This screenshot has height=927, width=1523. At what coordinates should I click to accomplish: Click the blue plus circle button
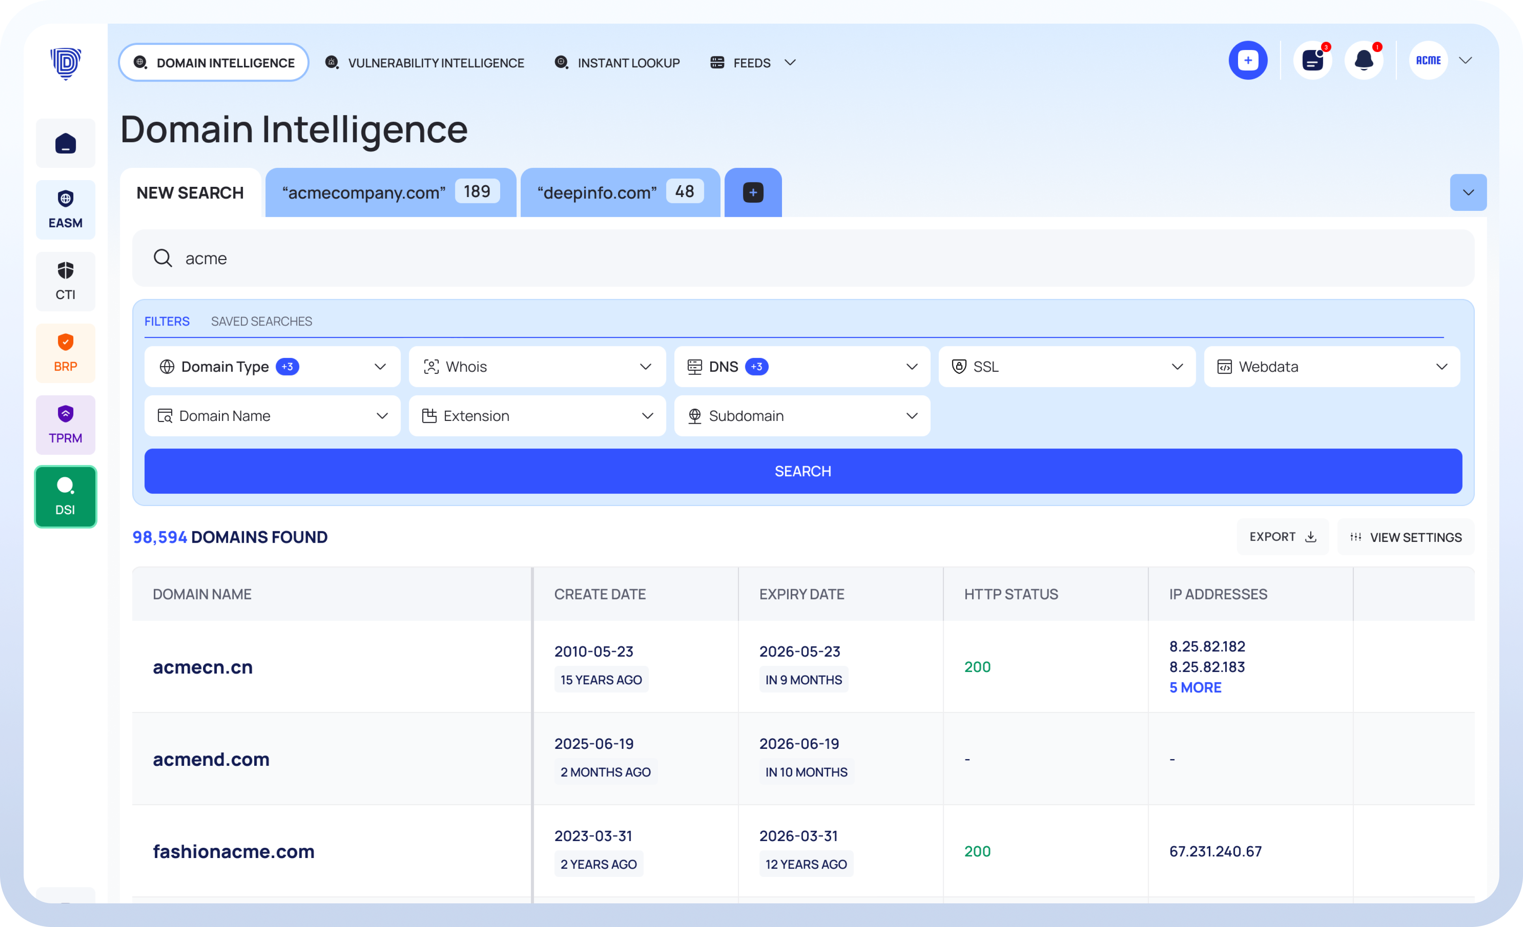(1247, 61)
